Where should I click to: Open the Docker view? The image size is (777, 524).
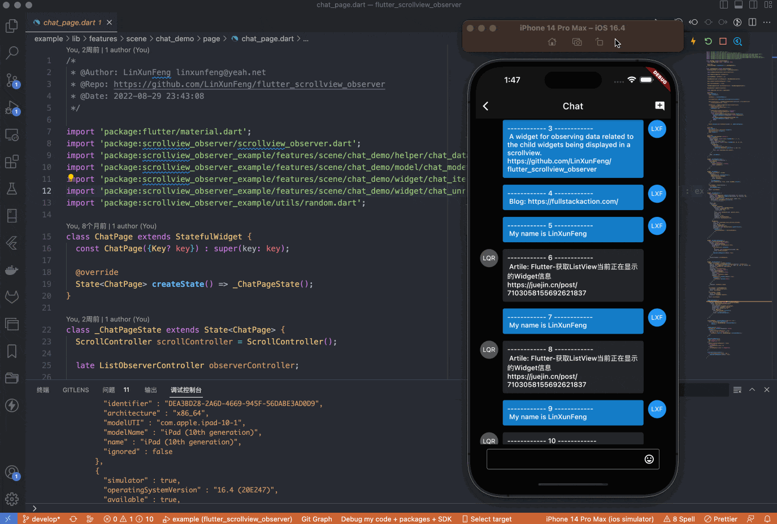[12, 270]
